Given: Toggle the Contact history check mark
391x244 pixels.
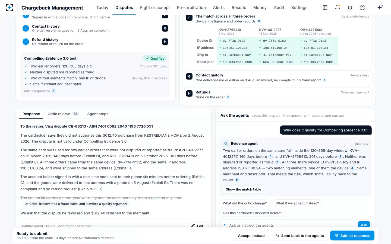Looking at the screenshot, I should click(x=26, y=28).
